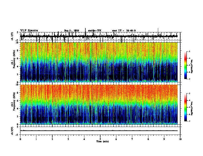203x156 pixels.
Task: Click time axis tick label "4"
Action: pyautogui.click(x=84, y=139)
